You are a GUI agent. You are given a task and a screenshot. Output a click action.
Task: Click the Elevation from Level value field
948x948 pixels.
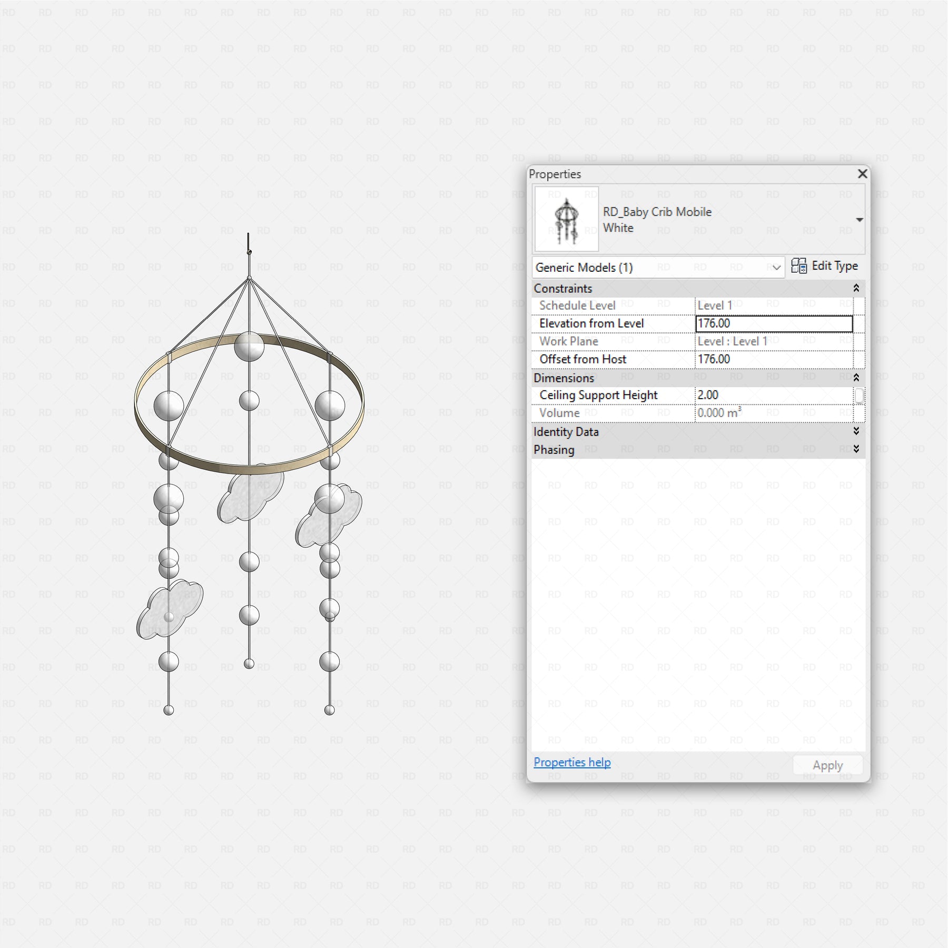773,323
